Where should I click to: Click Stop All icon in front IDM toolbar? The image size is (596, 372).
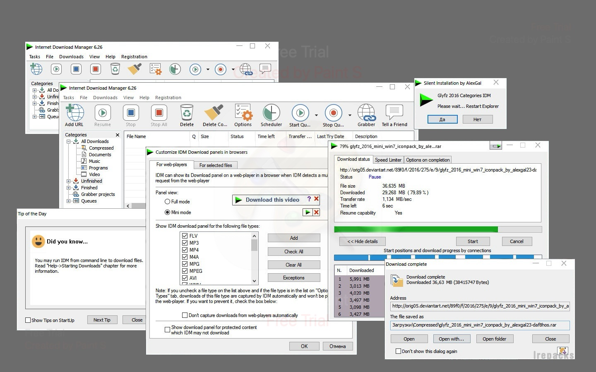[x=159, y=112]
